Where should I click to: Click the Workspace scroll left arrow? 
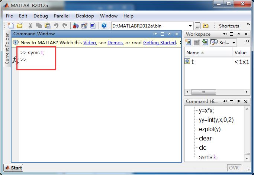click(x=187, y=92)
